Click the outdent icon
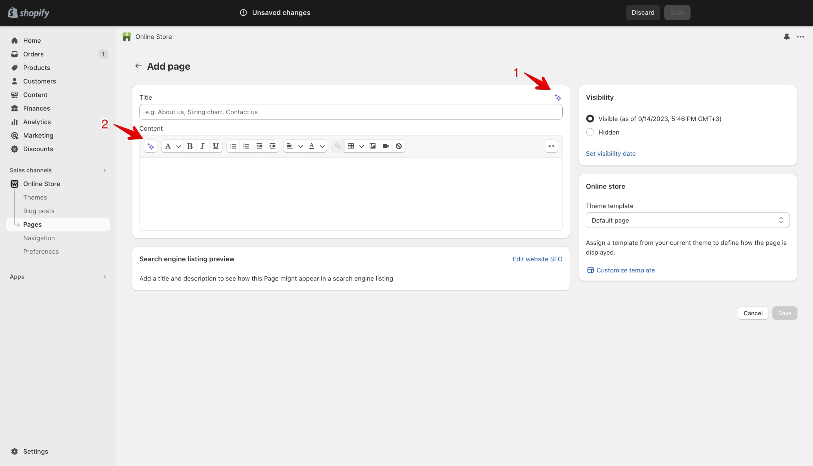813x466 pixels. pos(259,146)
